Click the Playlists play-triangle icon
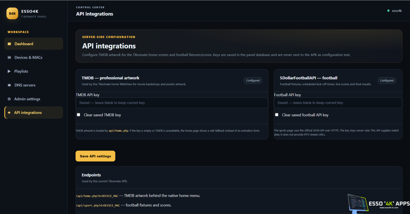 coord(9,71)
